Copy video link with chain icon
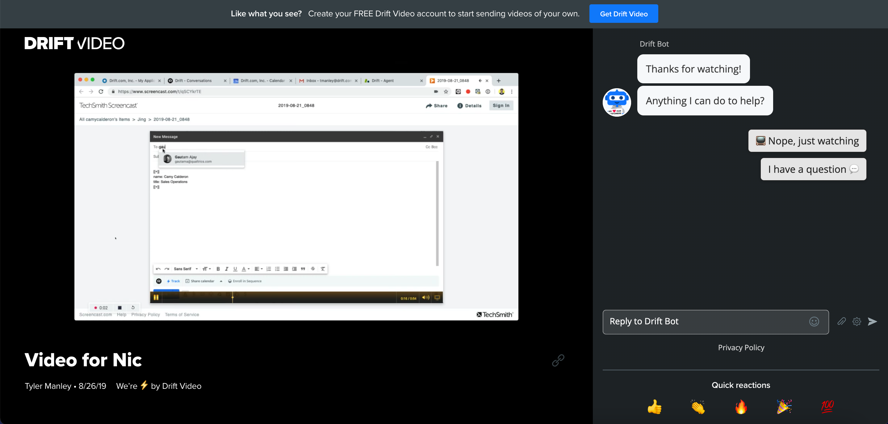888x424 pixels. pos(558,360)
